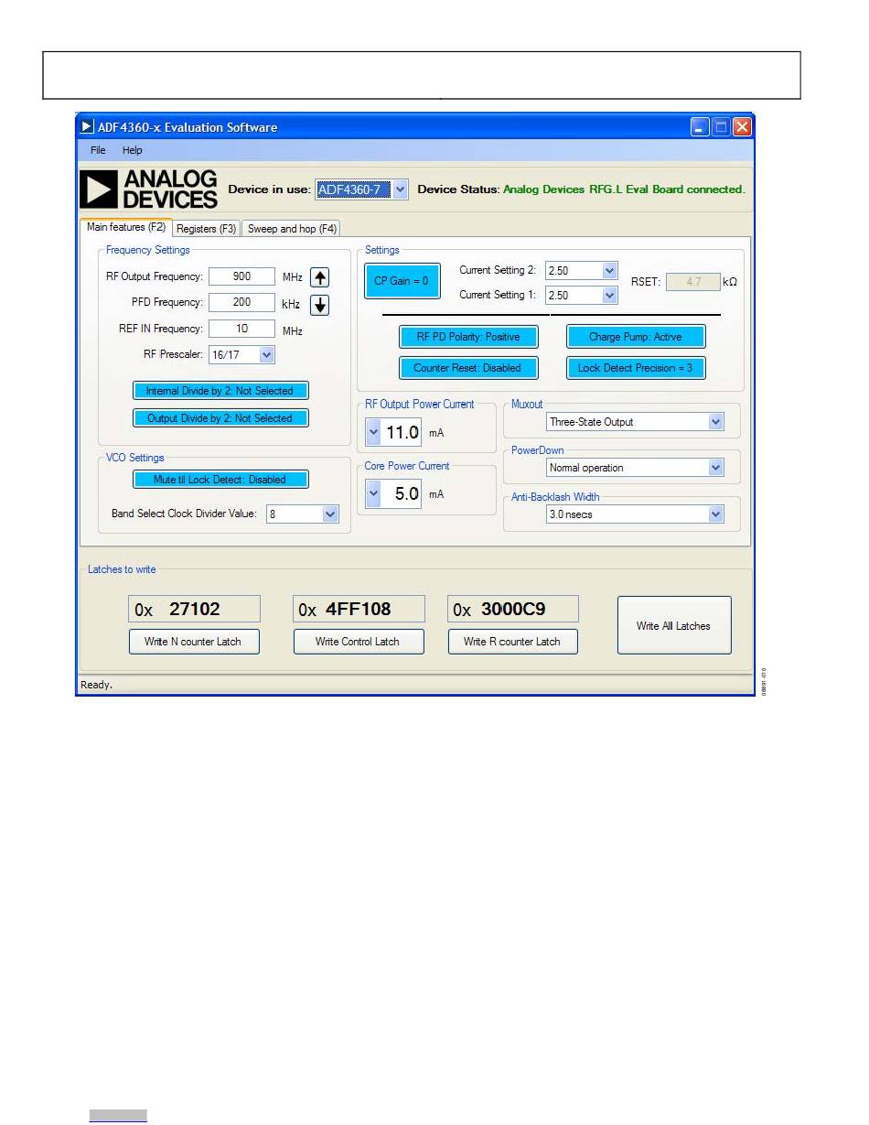Switch to Registers (F3) tab
The image size is (869, 1125).
coord(207,229)
